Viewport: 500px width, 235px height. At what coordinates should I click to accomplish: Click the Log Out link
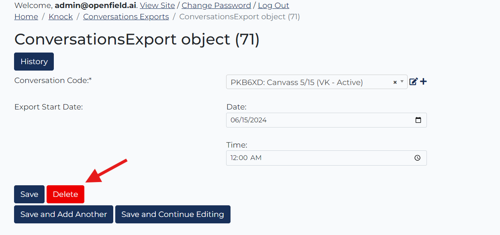[273, 6]
